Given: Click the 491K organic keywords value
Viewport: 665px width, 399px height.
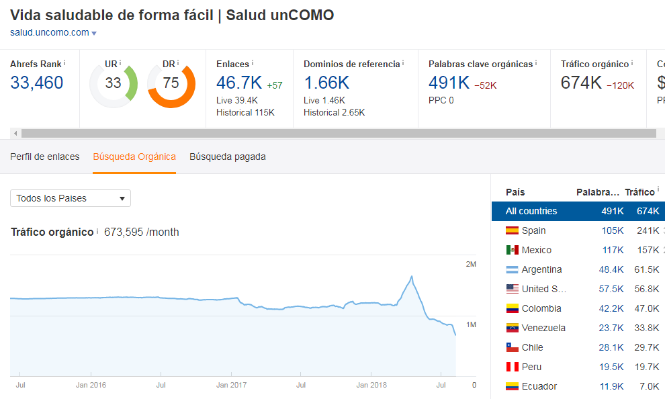Looking at the screenshot, I should [449, 83].
